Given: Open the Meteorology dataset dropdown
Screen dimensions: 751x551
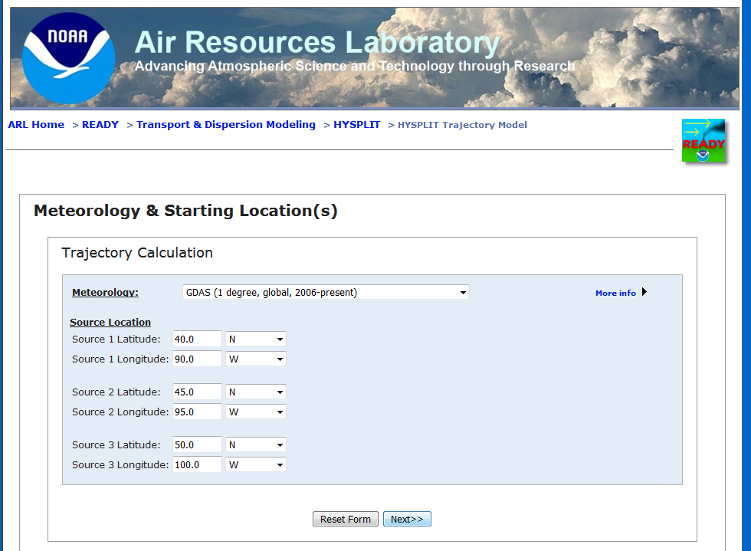Looking at the screenshot, I should tap(326, 292).
